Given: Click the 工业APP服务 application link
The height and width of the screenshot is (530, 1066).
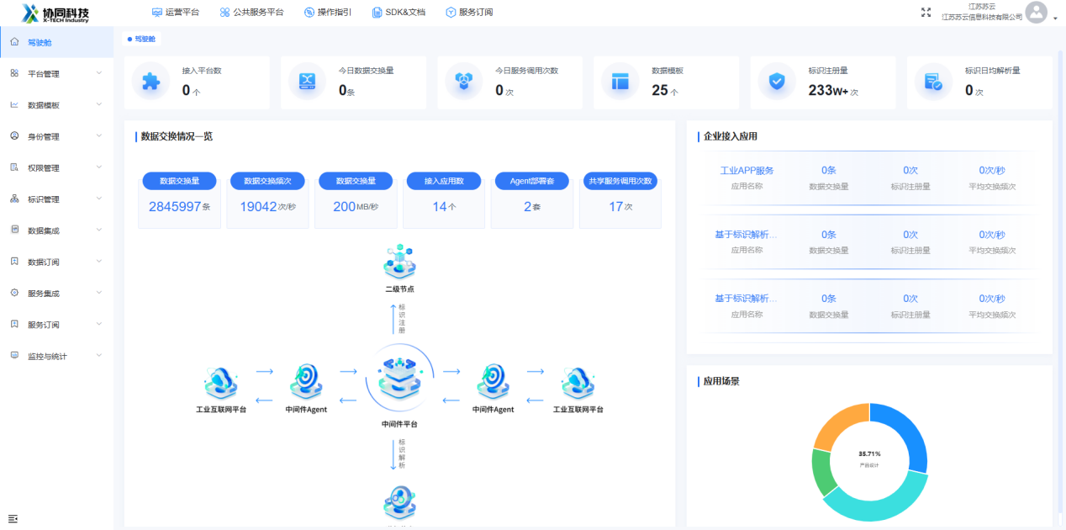Looking at the screenshot, I should pyautogui.click(x=747, y=170).
